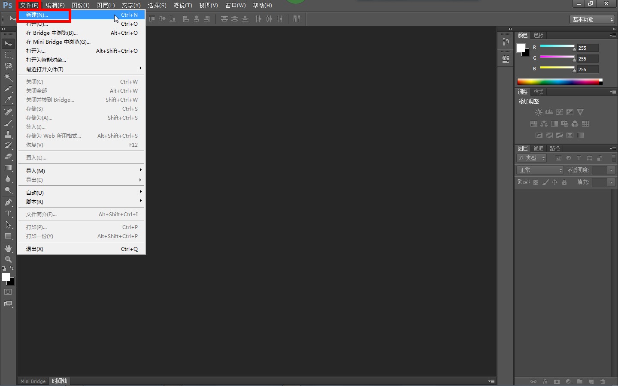Choose the horizontal Type tool

coord(8,214)
